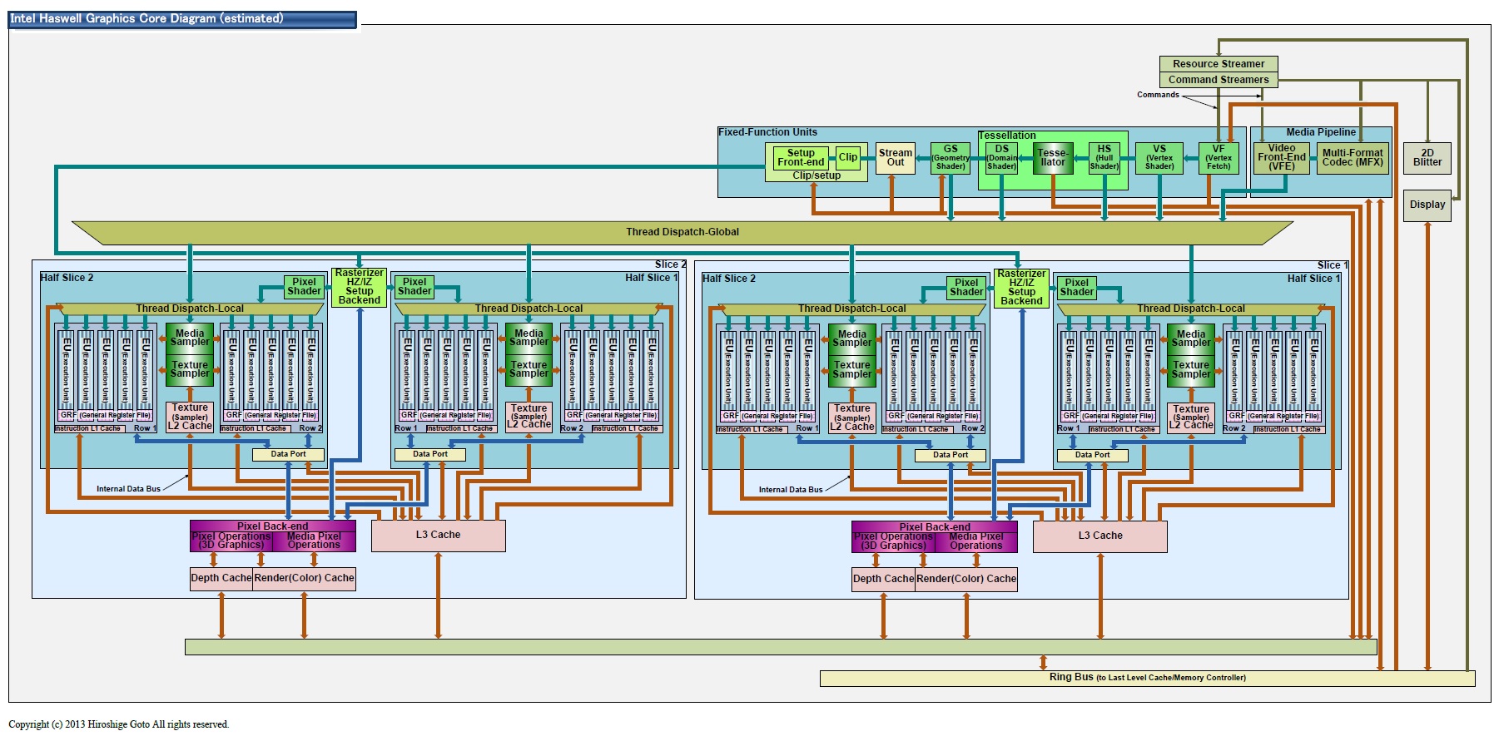
Task: Click the Resource Streamer block
Action: tap(1218, 64)
